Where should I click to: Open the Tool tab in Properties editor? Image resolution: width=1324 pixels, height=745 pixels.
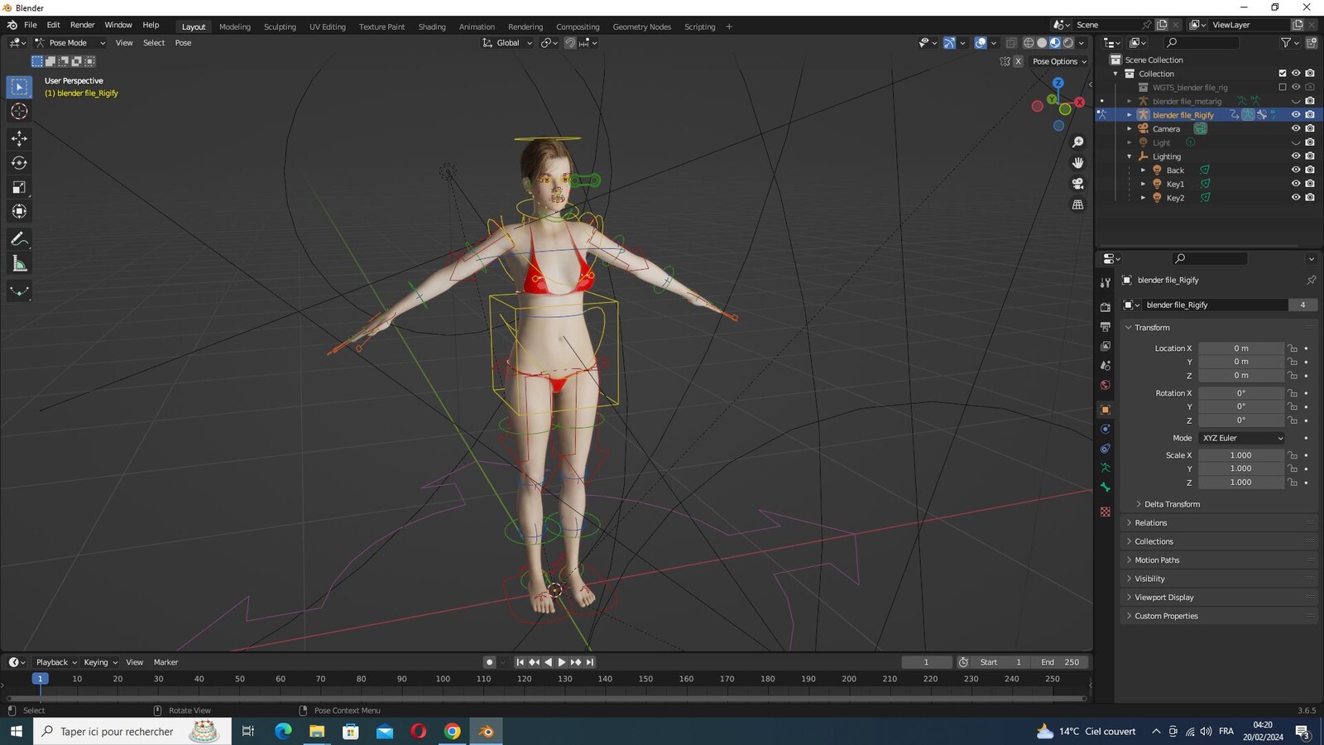coord(1105,283)
